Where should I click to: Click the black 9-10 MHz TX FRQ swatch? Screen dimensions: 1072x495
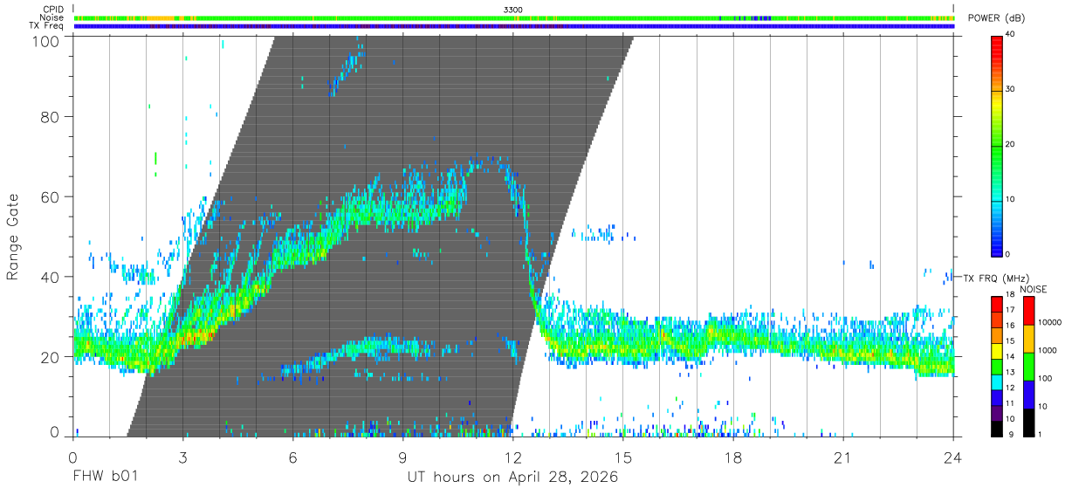point(996,428)
